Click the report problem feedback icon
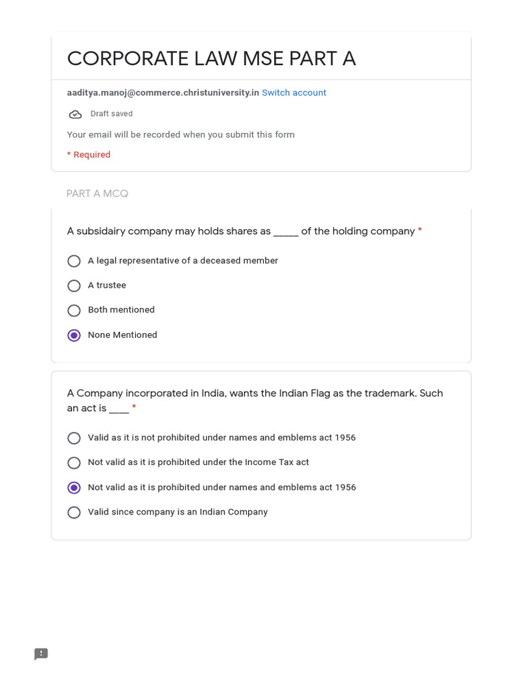 click(41, 654)
